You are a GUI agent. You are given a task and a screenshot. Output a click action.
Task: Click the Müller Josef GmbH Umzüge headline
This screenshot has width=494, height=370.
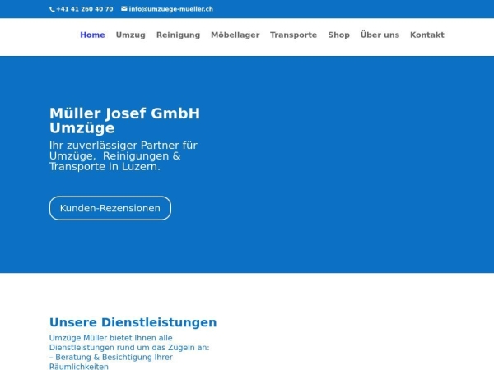click(124, 121)
